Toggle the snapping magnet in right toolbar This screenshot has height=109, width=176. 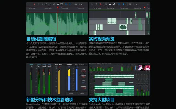tap(110, 4)
